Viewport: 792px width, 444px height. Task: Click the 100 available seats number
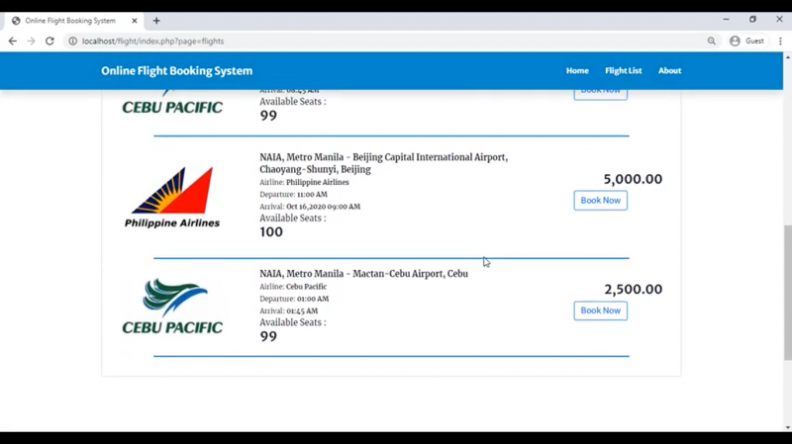[x=271, y=232]
